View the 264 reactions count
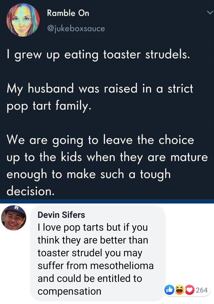Viewport: 214px width, 304px height. tap(202, 290)
